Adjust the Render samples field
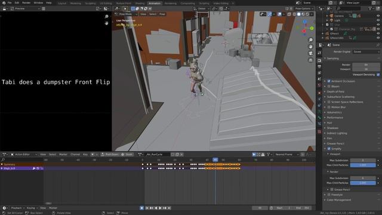The image size is (382, 215). coord(366,65)
